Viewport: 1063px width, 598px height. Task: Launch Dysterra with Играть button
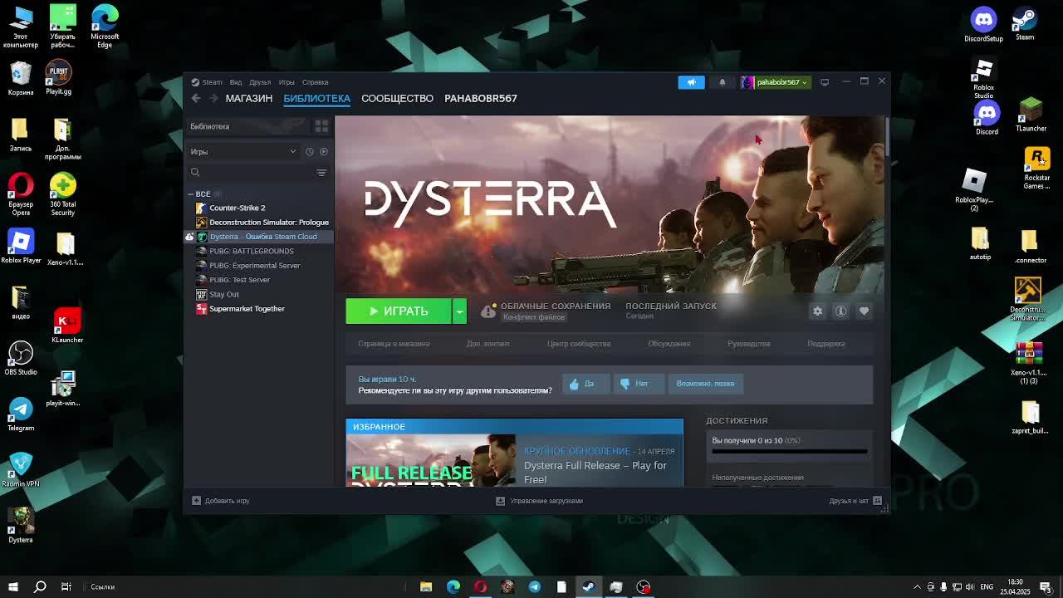tap(399, 311)
